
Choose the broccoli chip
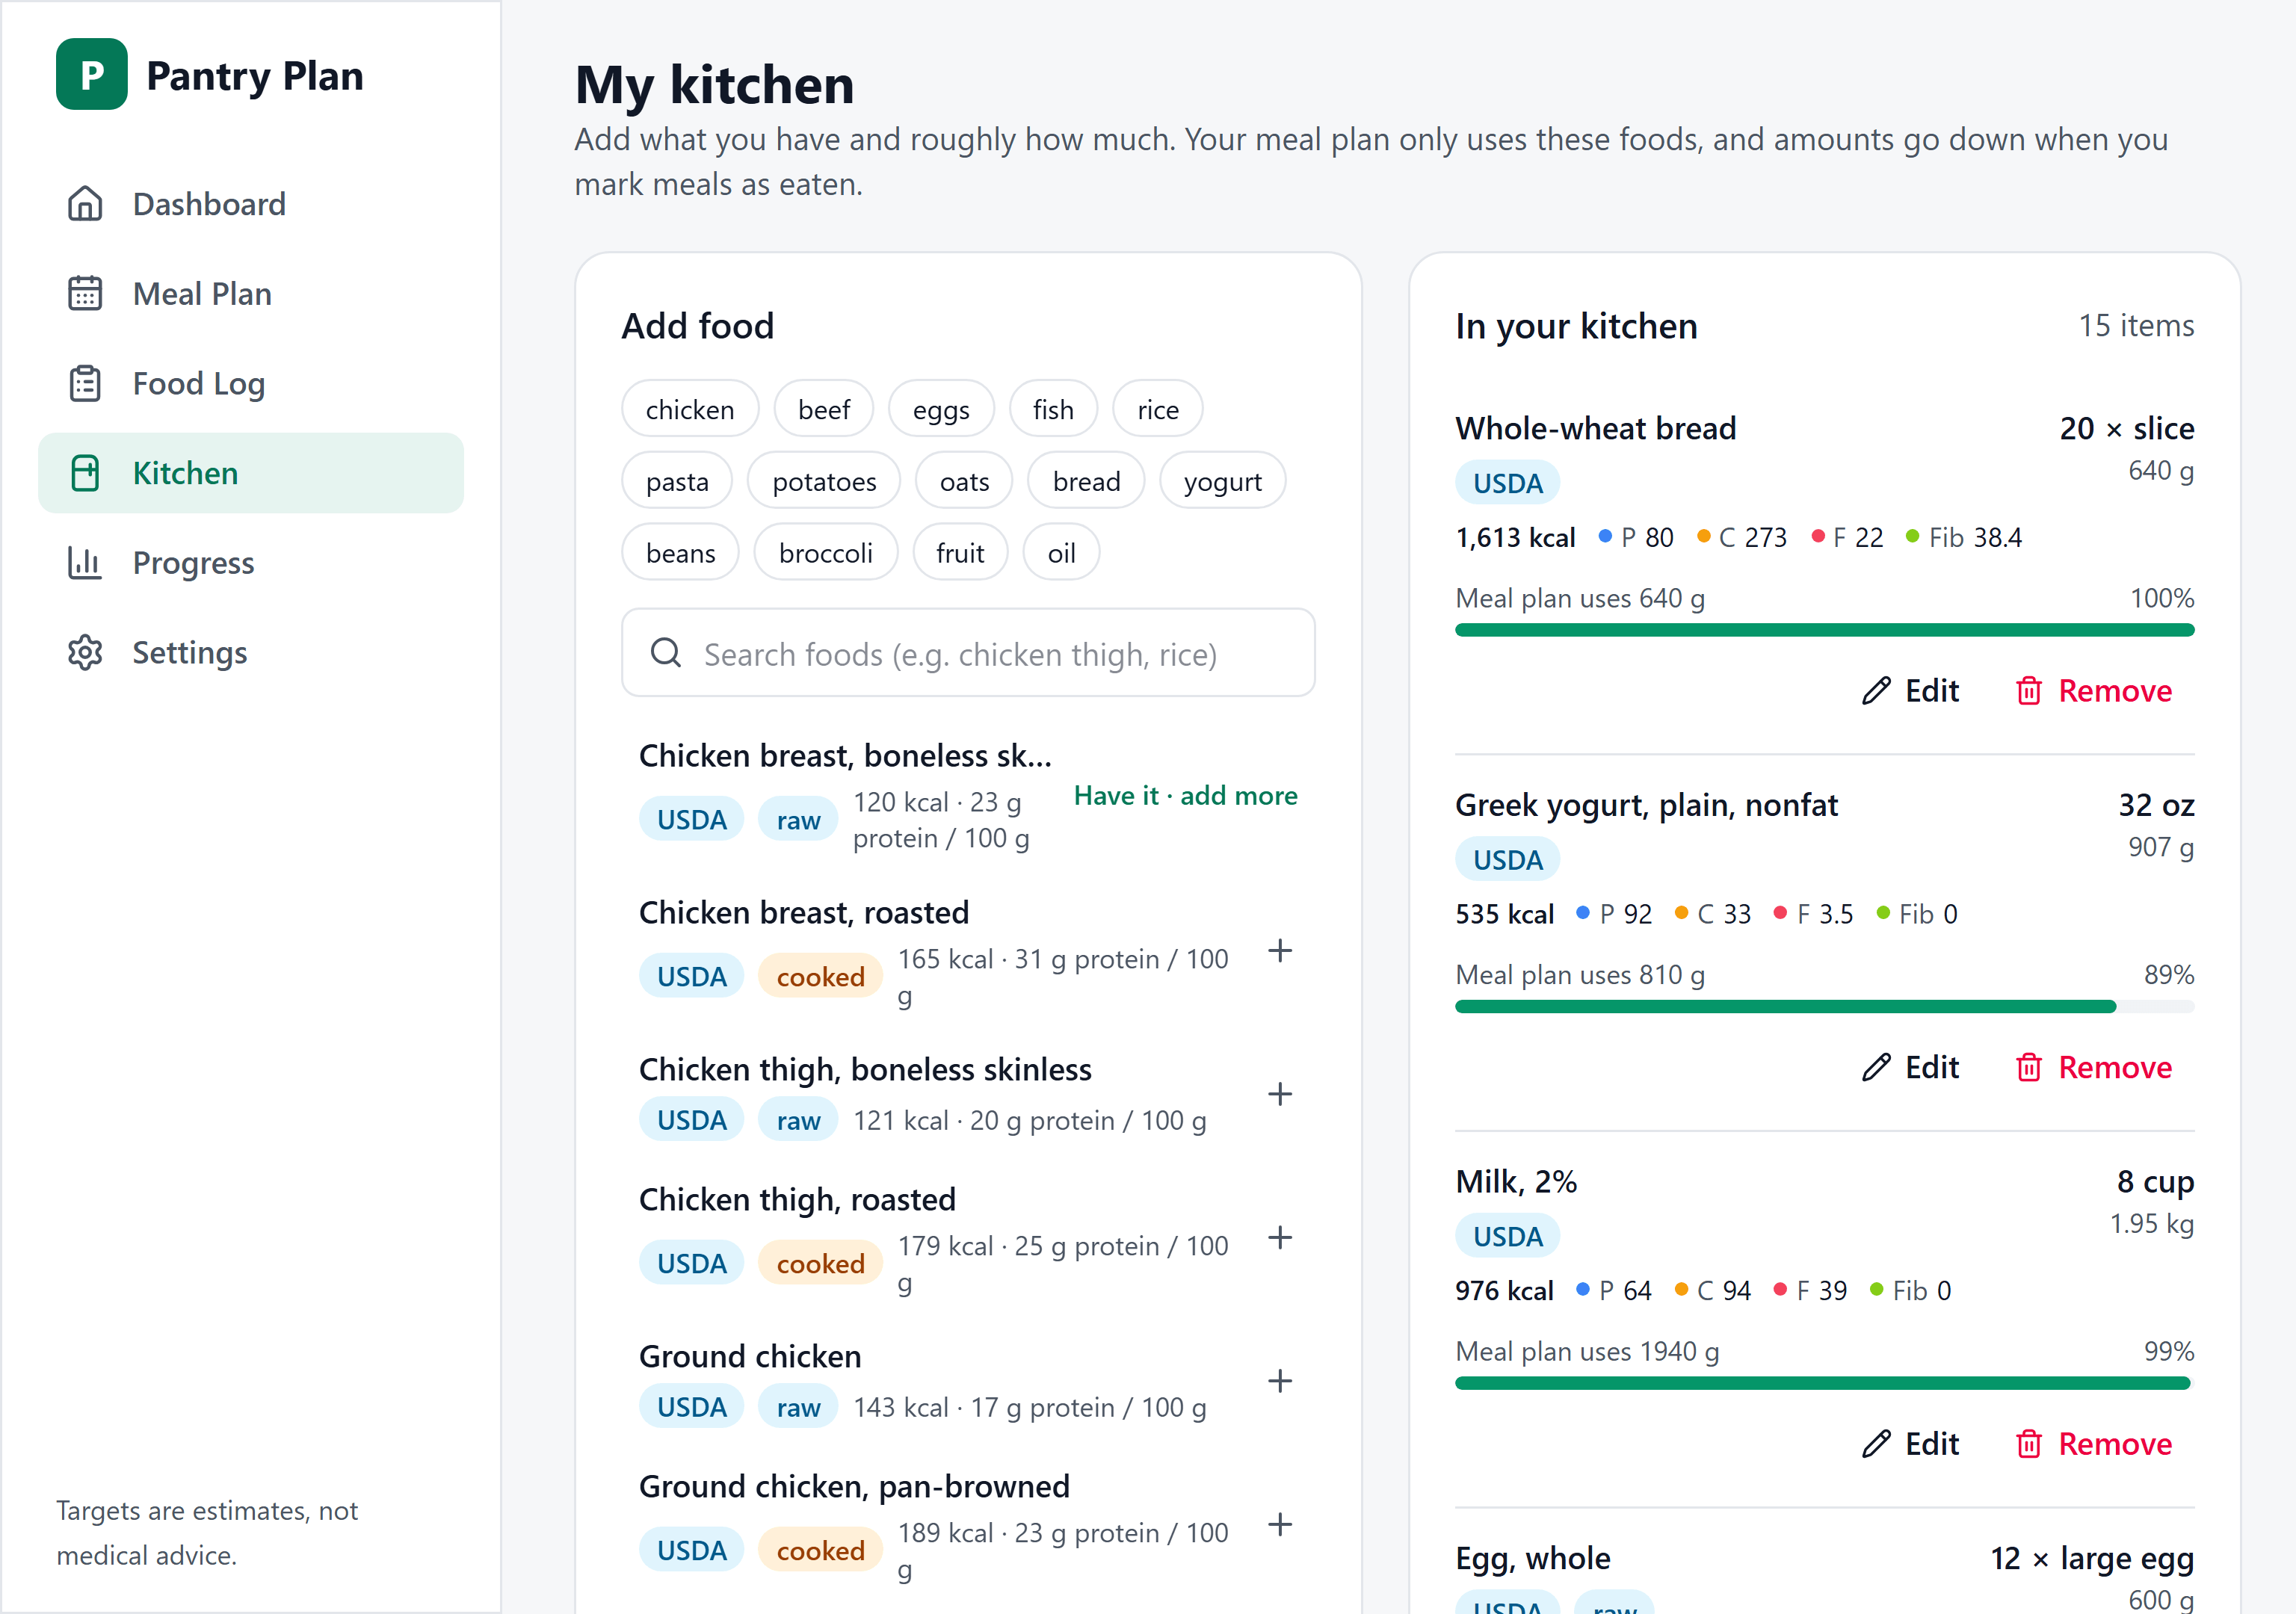point(825,552)
